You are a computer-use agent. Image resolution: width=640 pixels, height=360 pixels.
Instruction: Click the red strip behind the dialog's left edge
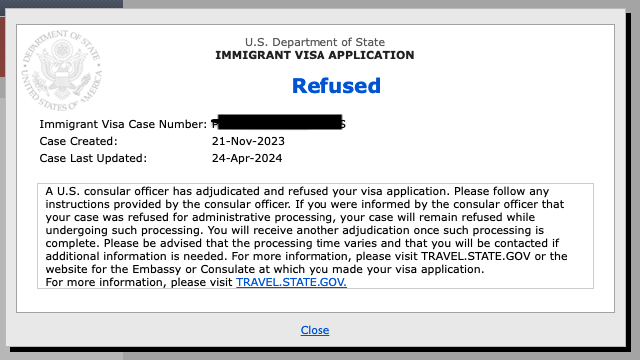point(2,47)
